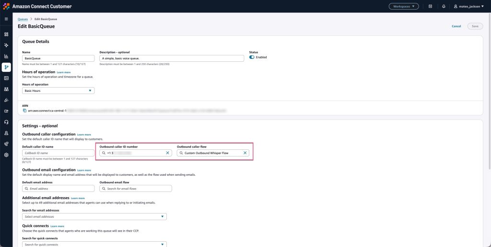The height and width of the screenshot is (247, 491).
Task: Open the Basic Hours dropdown
Action: pos(58,90)
